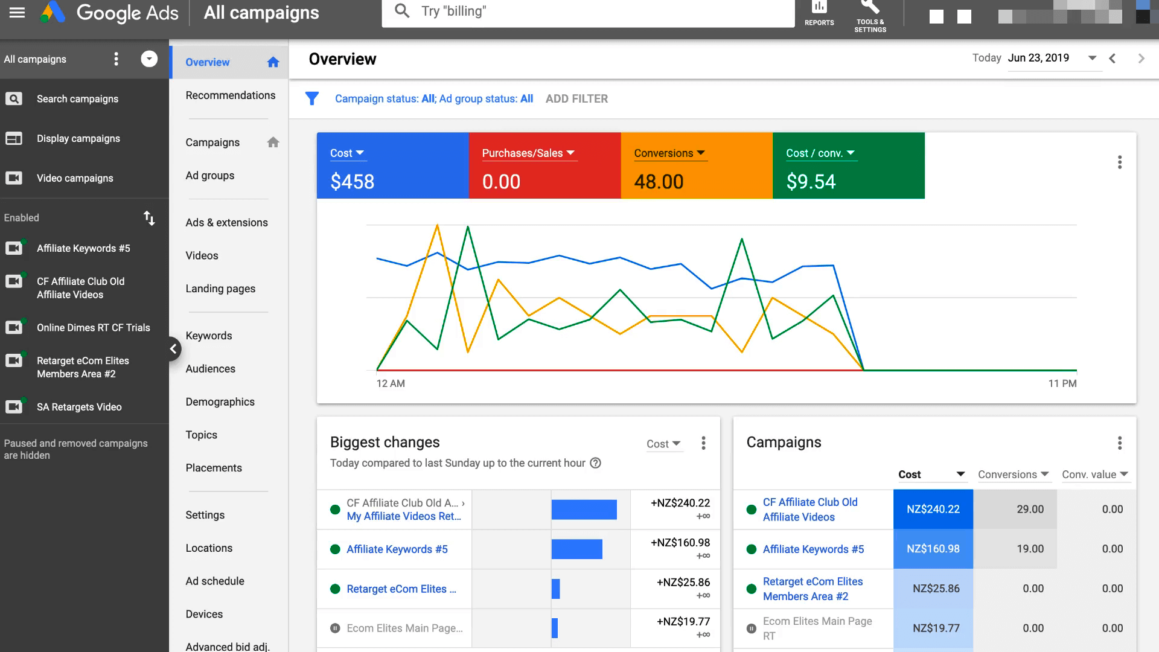Change the Cost metric tile dropdown

pos(347,153)
